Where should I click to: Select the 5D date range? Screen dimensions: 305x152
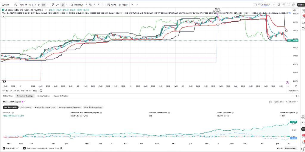[7, 91]
